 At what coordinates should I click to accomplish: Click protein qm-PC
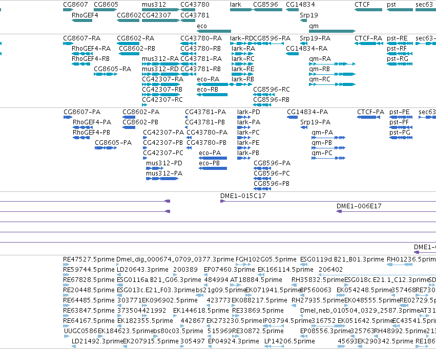click(328, 158)
